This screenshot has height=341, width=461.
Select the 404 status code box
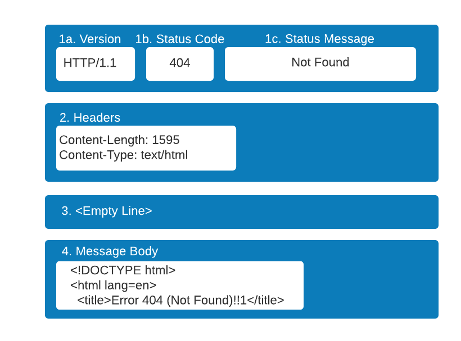point(179,63)
